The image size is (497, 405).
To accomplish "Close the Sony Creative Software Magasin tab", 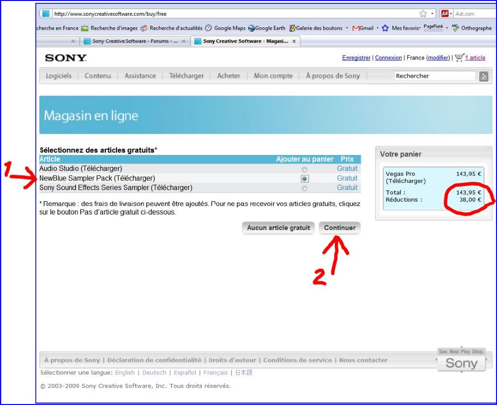I will [x=294, y=41].
